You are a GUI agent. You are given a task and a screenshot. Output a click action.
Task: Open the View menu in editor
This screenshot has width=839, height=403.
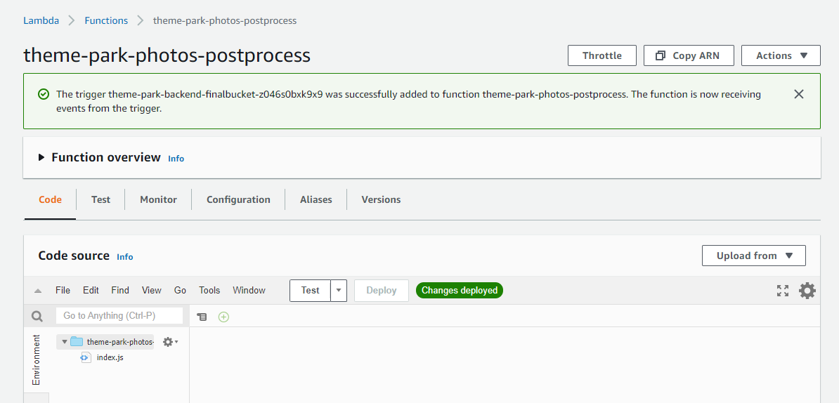click(x=151, y=290)
